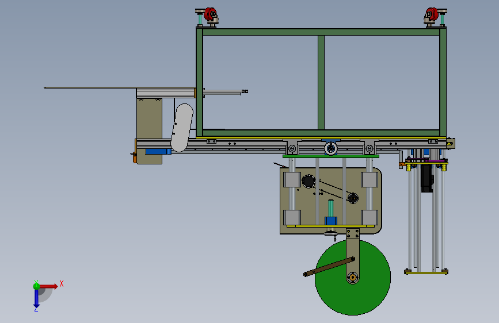
Task: Select the center bearing on the rail
Action: coord(330,148)
